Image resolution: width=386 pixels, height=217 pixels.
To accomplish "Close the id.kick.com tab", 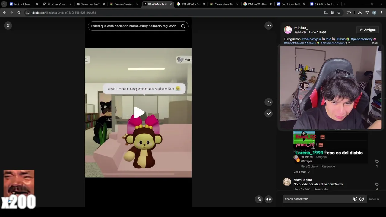I will (x=71, y=4).
